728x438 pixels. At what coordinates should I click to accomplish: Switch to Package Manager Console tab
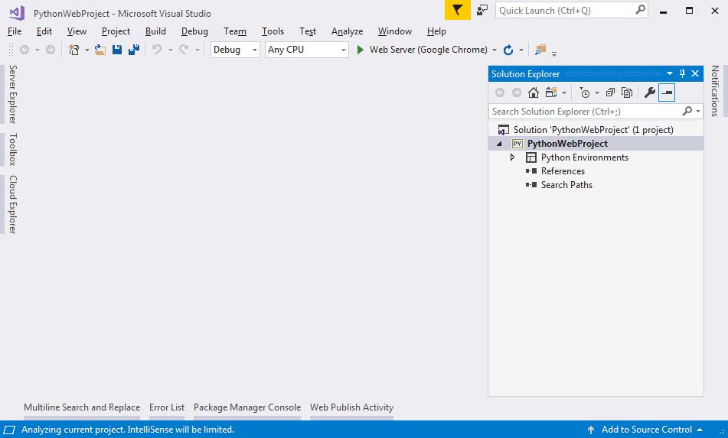[247, 407]
